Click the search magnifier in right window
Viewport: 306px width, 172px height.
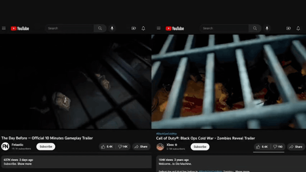(255, 28)
